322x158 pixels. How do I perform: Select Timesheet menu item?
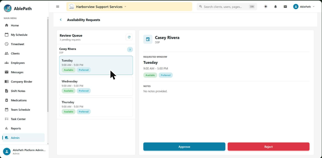pos(23,44)
